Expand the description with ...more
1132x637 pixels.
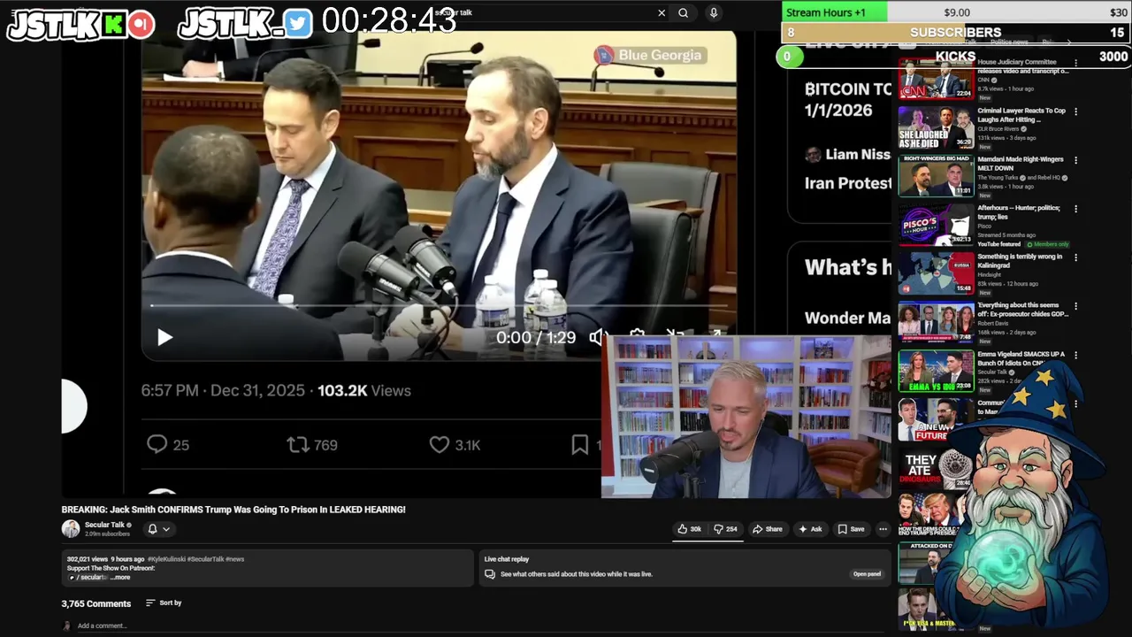click(121, 578)
